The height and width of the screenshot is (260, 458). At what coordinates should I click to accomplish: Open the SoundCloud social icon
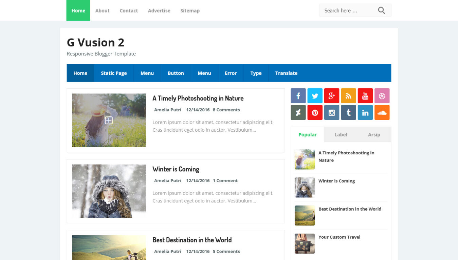382,112
